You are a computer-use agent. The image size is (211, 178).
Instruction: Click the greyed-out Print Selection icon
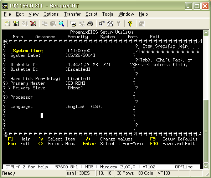82,24
